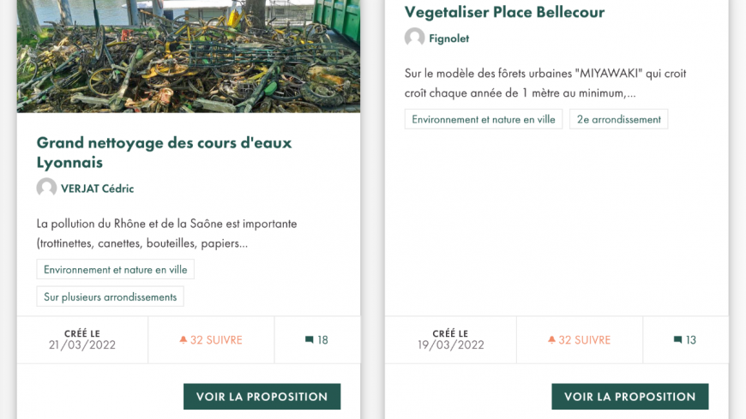Open title link Grand nettoyage des cours d'eaux Lyonnais

point(164,153)
